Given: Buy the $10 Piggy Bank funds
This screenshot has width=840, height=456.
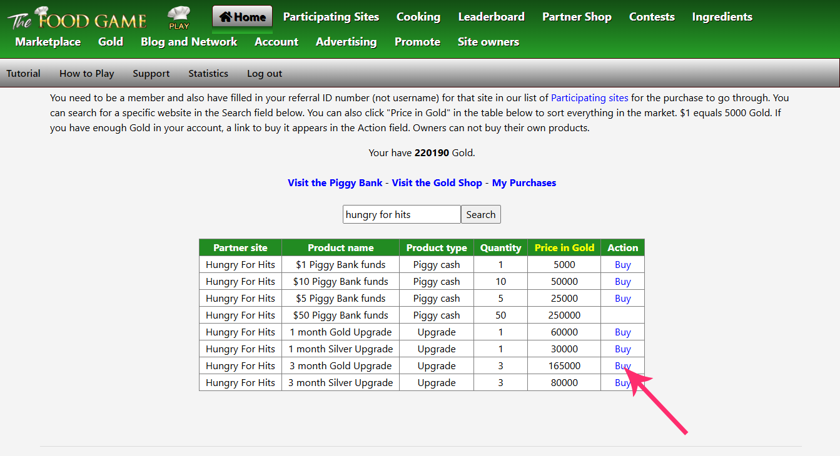Looking at the screenshot, I should 623,282.
